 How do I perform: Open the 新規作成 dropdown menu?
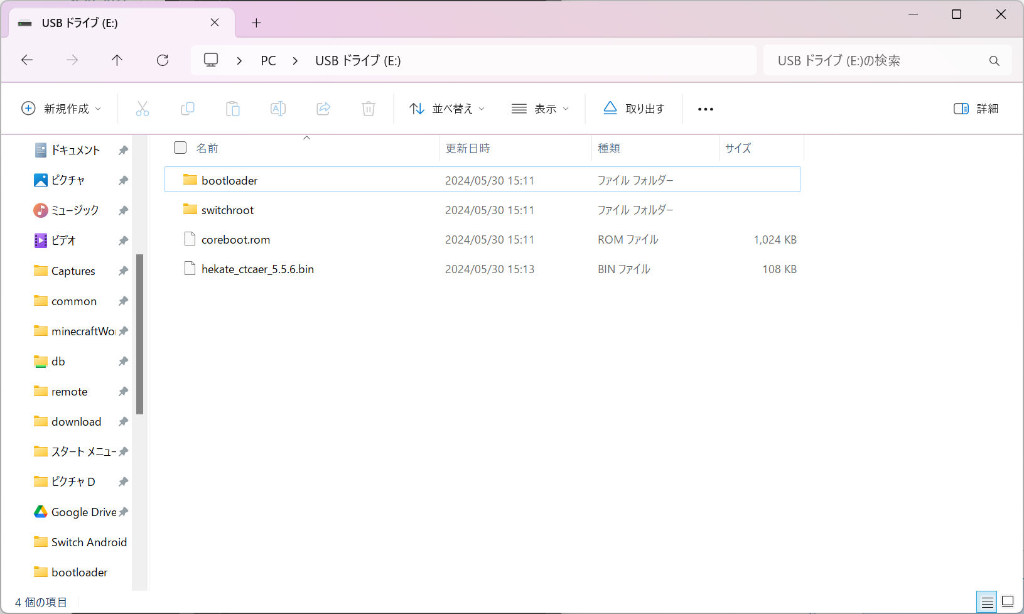[x=62, y=109]
